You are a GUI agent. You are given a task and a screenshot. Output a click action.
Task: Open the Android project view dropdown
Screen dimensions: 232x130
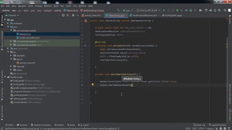pos(12,15)
